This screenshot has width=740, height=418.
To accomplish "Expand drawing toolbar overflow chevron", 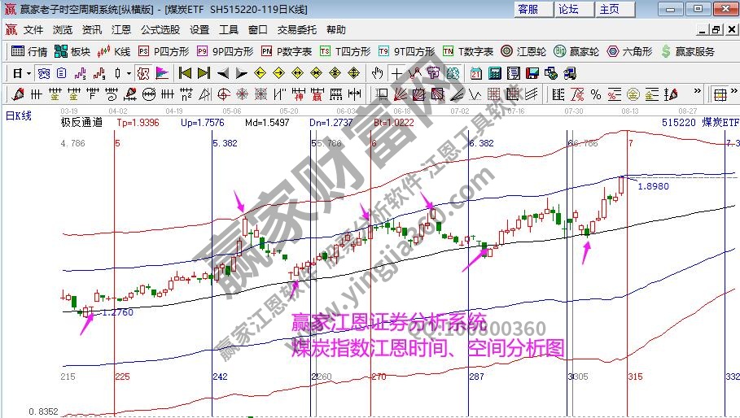I will 697,91.
